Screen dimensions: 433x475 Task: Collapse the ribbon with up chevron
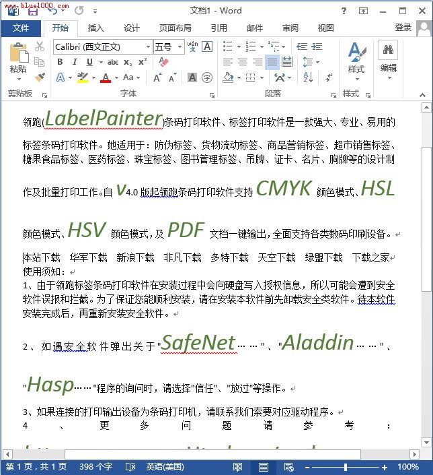point(422,95)
